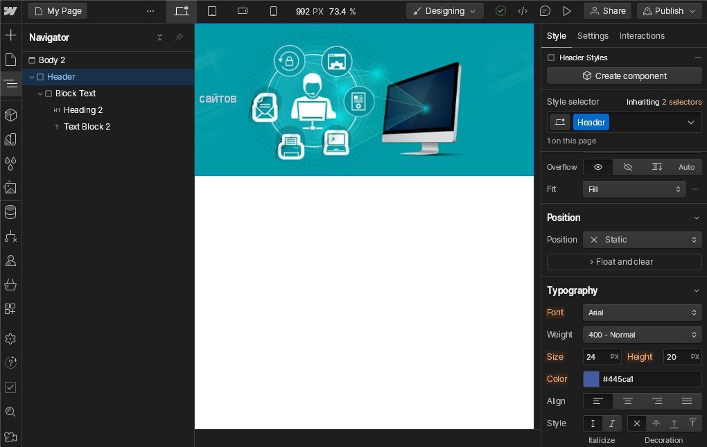Open the Add Elements panel plus icon
The width and height of the screenshot is (707, 447).
(x=10, y=35)
